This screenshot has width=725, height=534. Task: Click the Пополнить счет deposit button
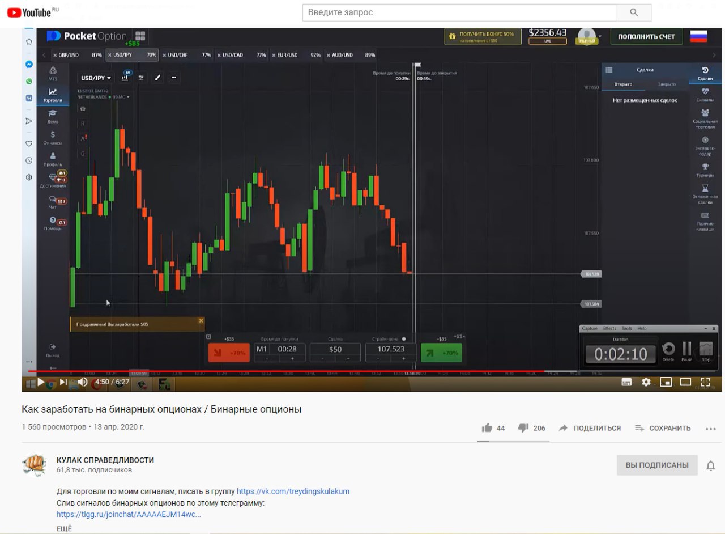646,36
